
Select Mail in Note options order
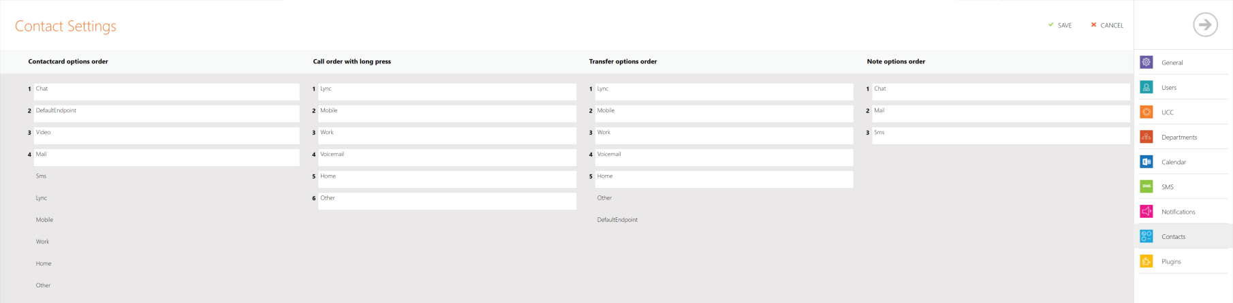click(x=1000, y=113)
